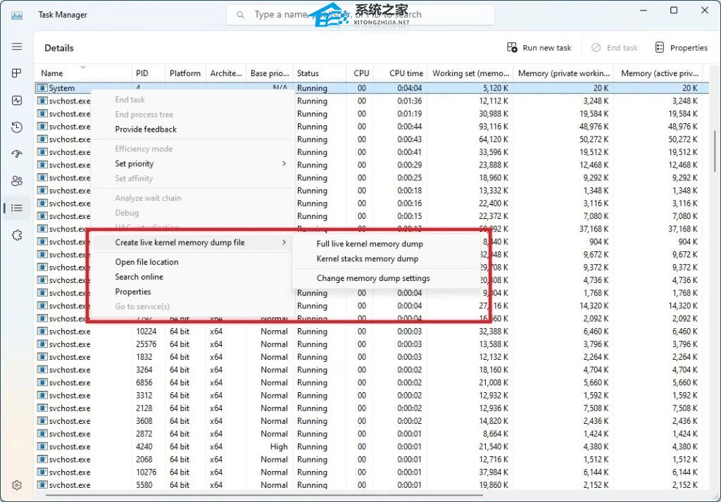Open Task Manager settings gear
The image size is (721, 502).
click(17, 485)
